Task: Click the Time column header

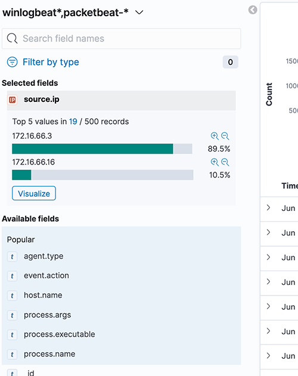Action: (290, 185)
